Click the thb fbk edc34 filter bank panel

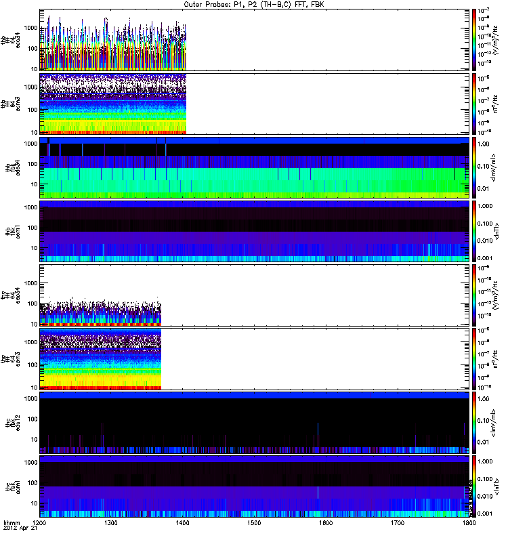254,167
